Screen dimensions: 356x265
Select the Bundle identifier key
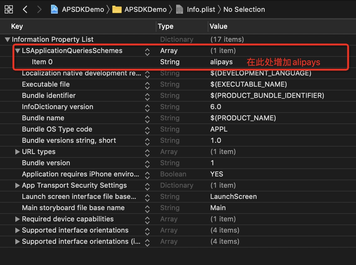point(49,95)
